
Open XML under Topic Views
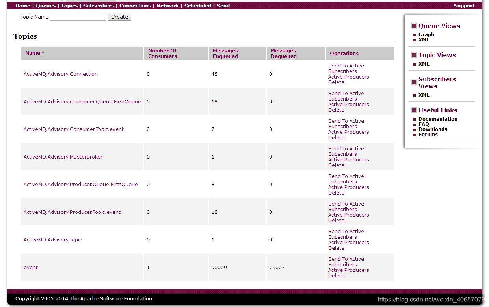tap(424, 64)
